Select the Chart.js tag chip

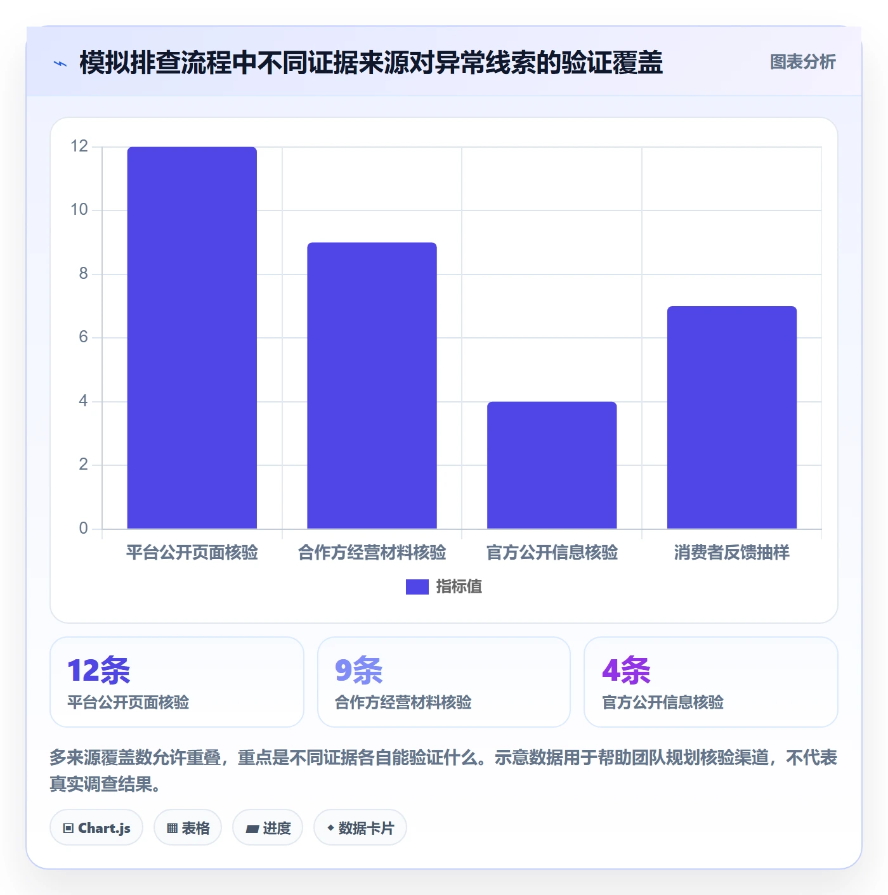pos(96,828)
